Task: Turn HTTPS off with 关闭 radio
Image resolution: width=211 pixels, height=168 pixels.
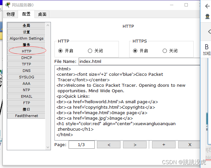Action: (x=165, y=51)
